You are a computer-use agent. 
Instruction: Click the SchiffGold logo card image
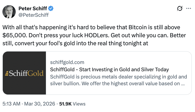(24, 73)
